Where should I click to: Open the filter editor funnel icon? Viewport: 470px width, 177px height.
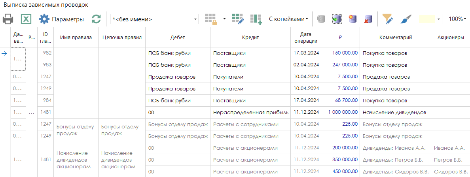[x=388, y=19]
